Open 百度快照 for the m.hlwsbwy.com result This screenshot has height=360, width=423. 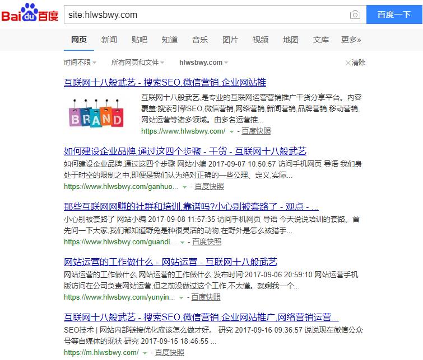pyautogui.click(x=169, y=353)
